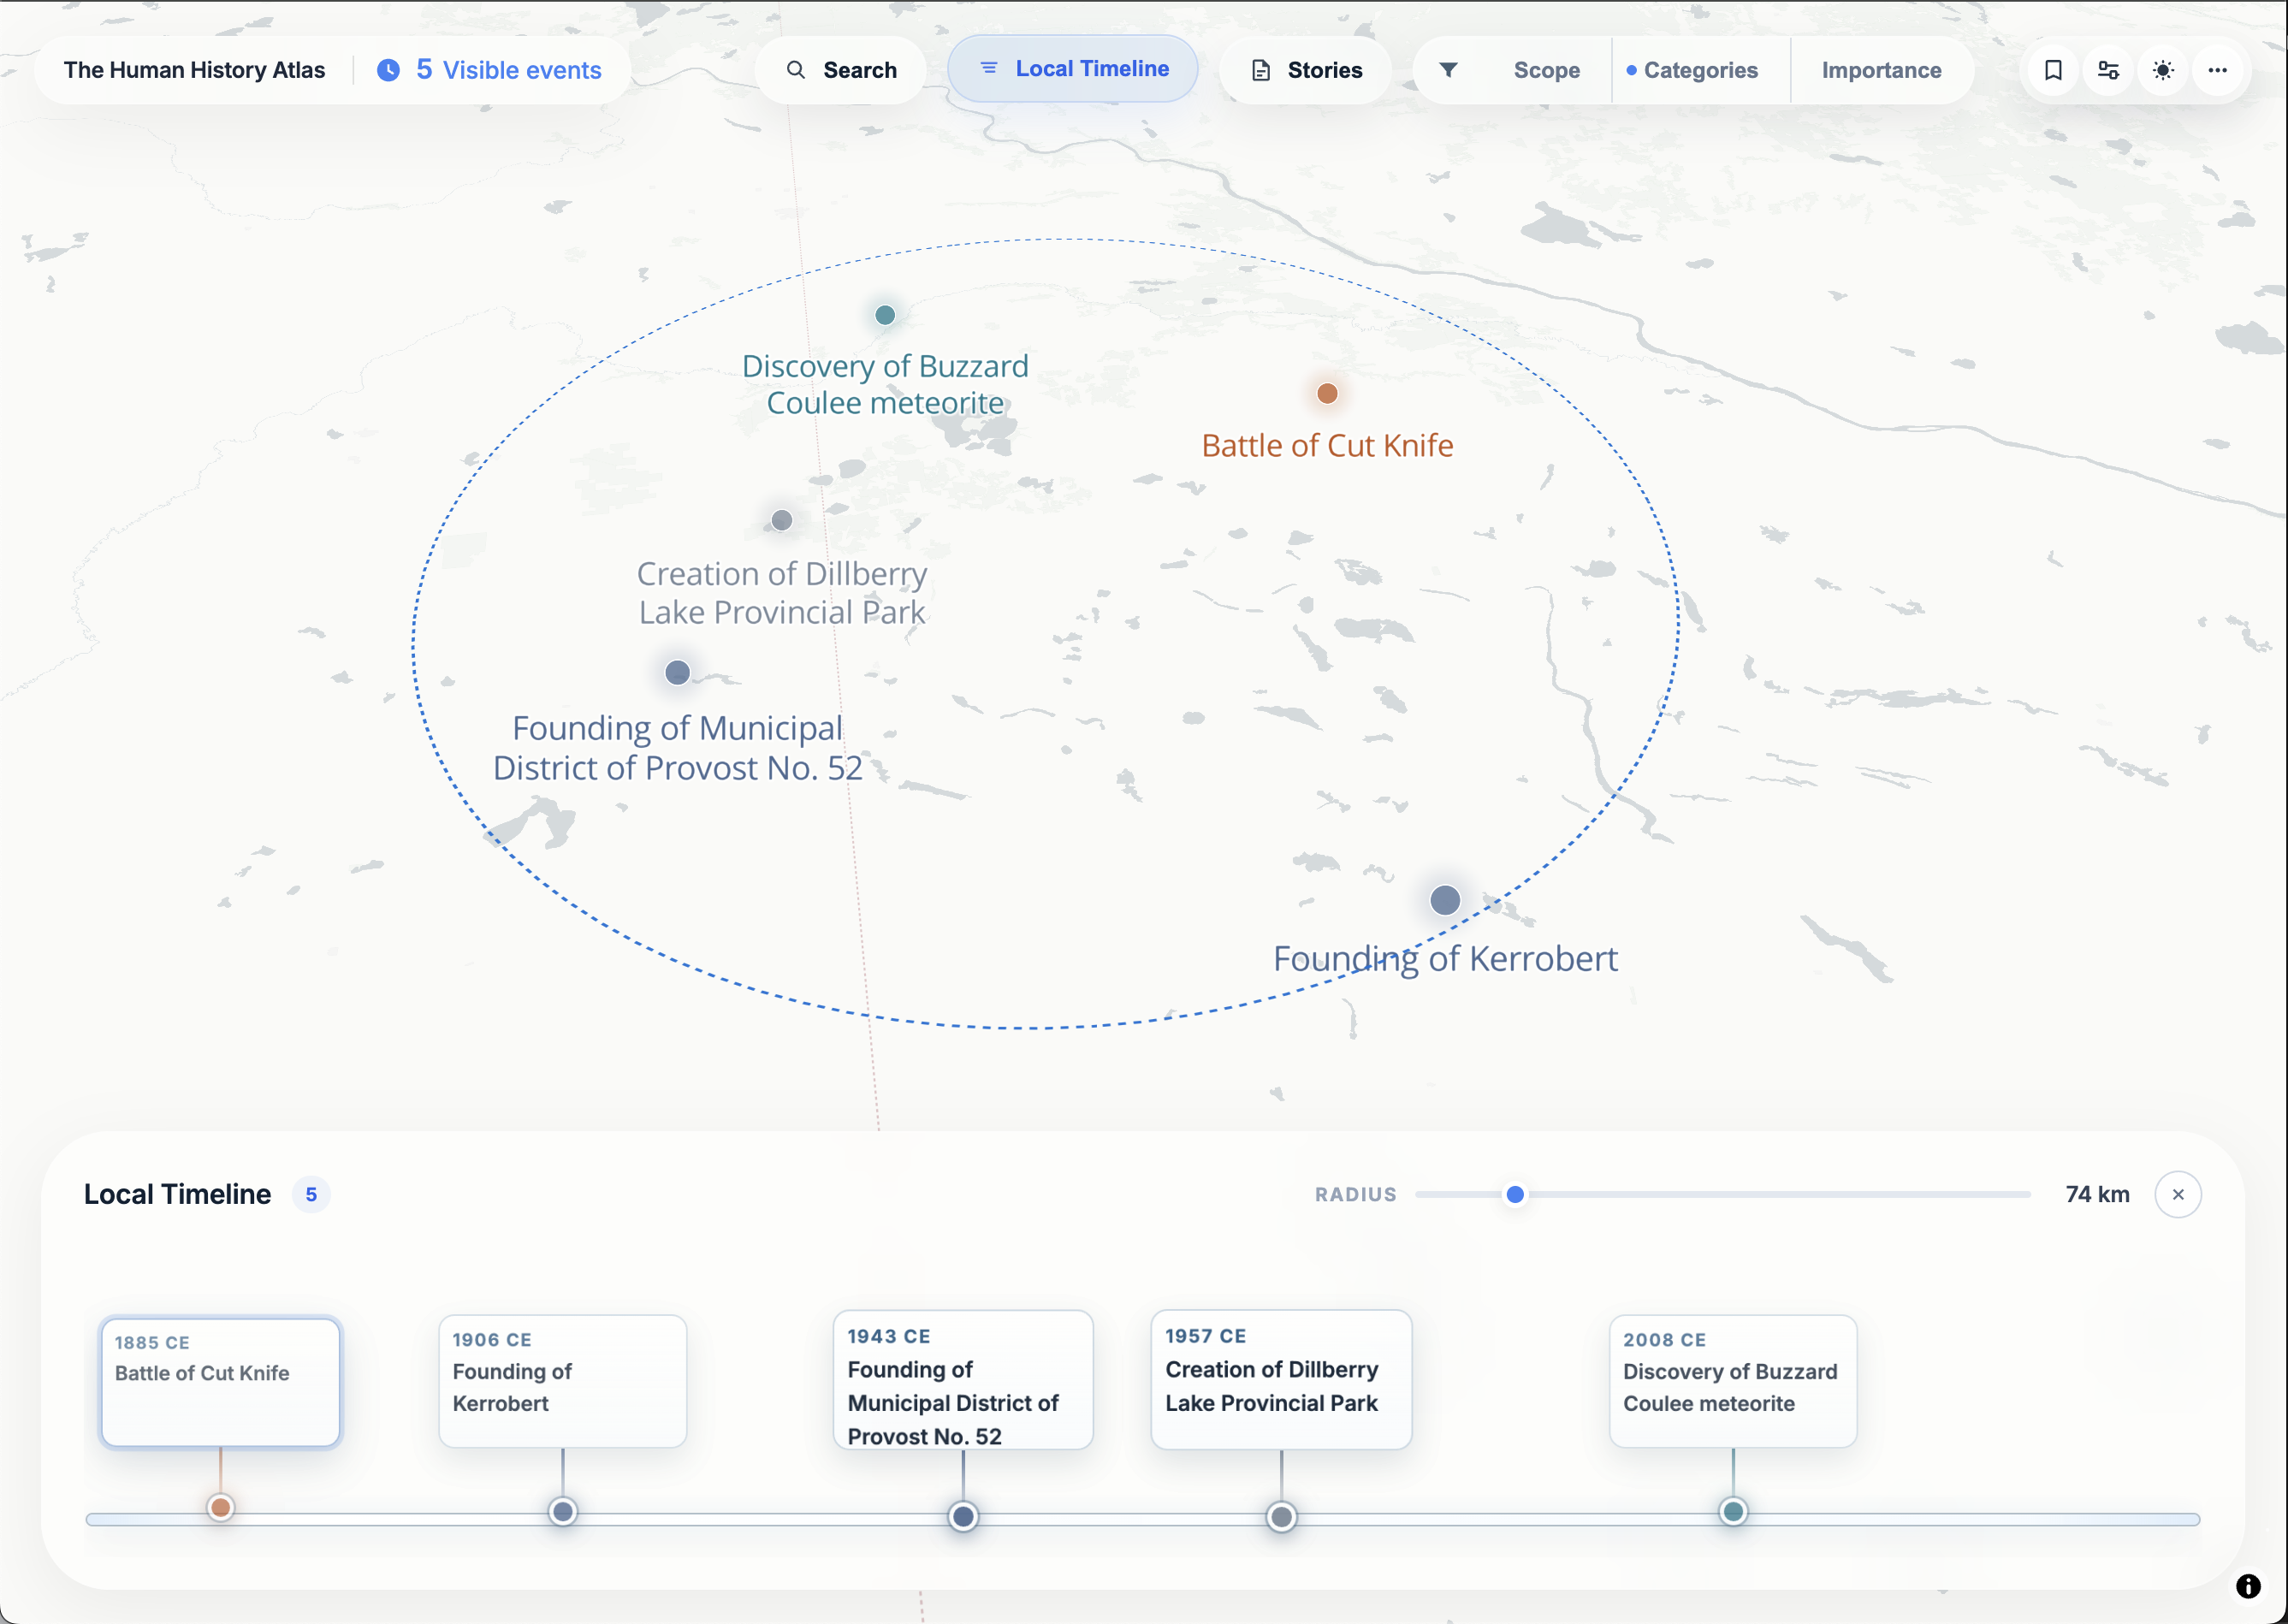Toggle light/dark theme sun icon
The width and height of the screenshot is (2288, 1624).
tap(2163, 70)
